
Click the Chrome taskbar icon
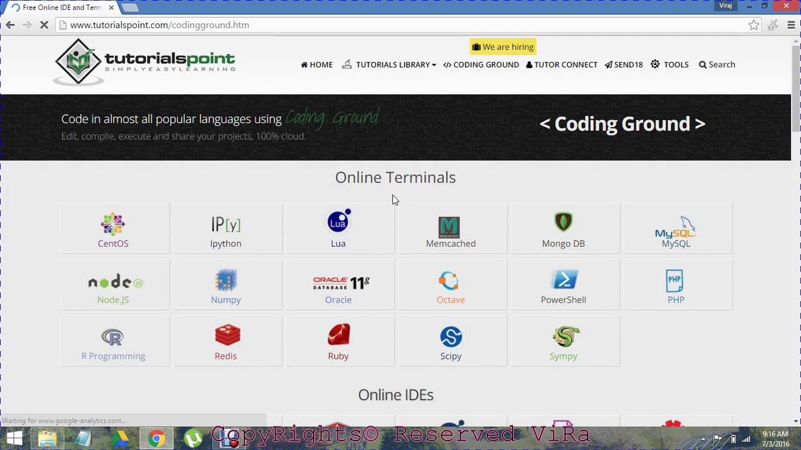pyautogui.click(x=156, y=439)
